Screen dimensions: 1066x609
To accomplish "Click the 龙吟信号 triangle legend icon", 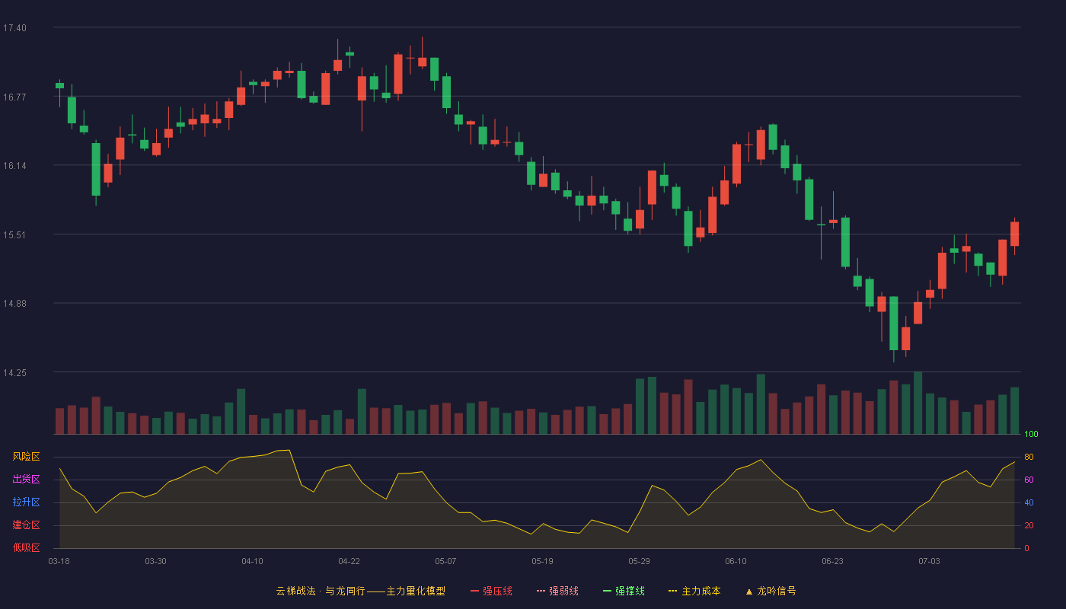I will tap(749, 591).
